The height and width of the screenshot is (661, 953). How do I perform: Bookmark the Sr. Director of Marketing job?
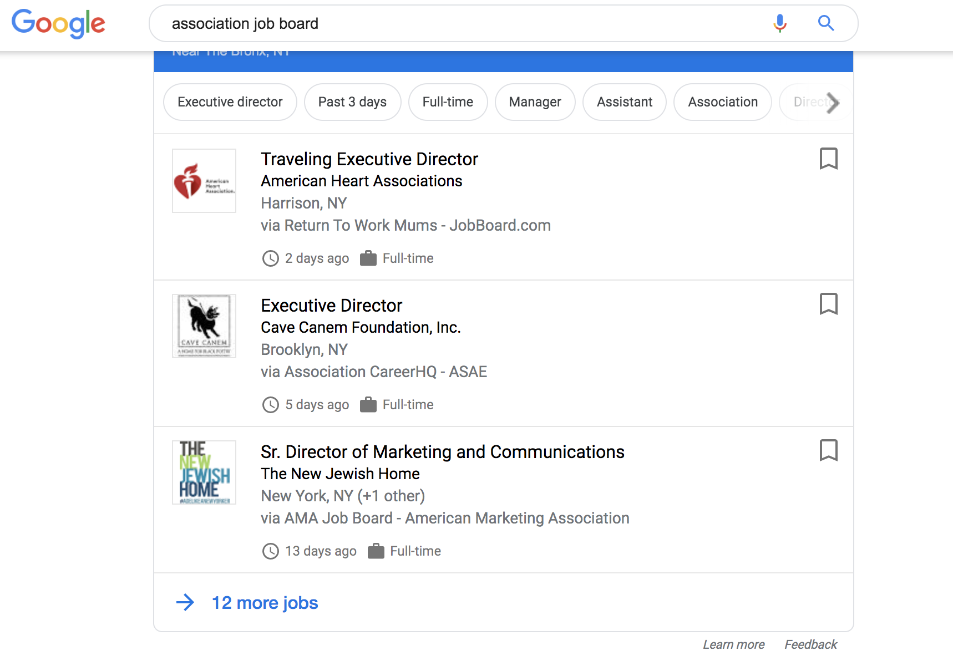(x=828, y=450)
